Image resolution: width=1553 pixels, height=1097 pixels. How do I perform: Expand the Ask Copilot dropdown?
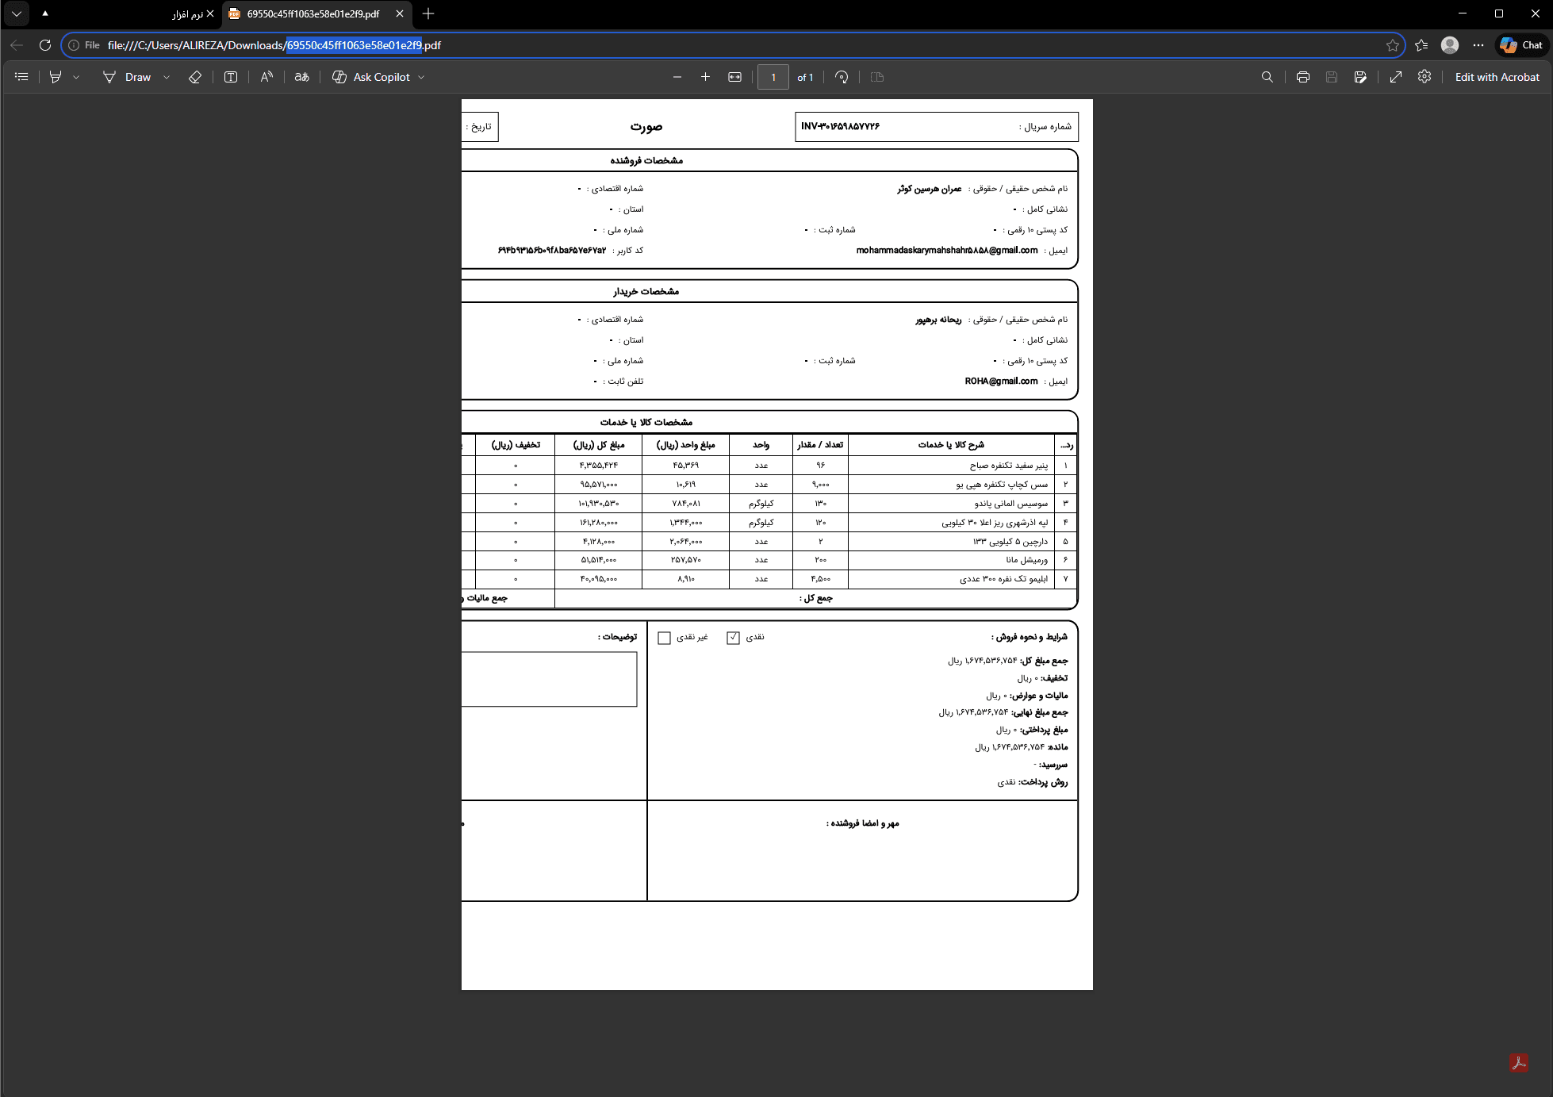coord(420,76)
